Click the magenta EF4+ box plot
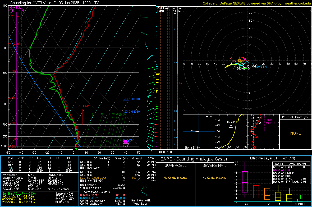 point(245,180)
